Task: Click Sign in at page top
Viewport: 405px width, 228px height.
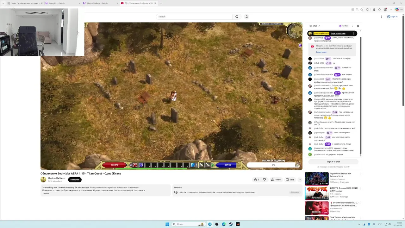Action: [392, 16]
